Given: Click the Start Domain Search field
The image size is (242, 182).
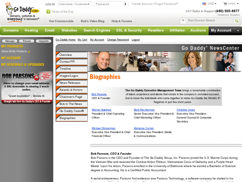Looking at the screenshot, I should point(209,20).
